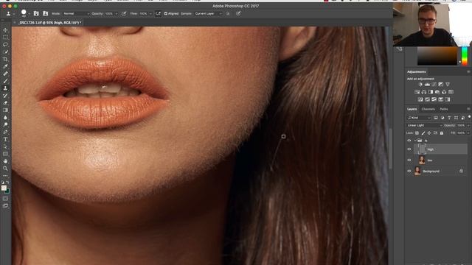Add a Curves adjustment
Screen dimensions: 472x265
pyautogui.click(x=434, y=85)
